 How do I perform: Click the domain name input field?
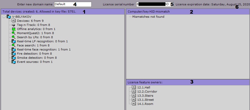[x=73, y=4]
